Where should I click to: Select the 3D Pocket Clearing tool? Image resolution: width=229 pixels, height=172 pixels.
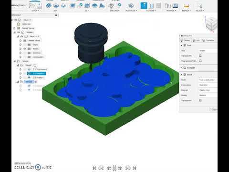pyautogui.click(x=80, y=6)
